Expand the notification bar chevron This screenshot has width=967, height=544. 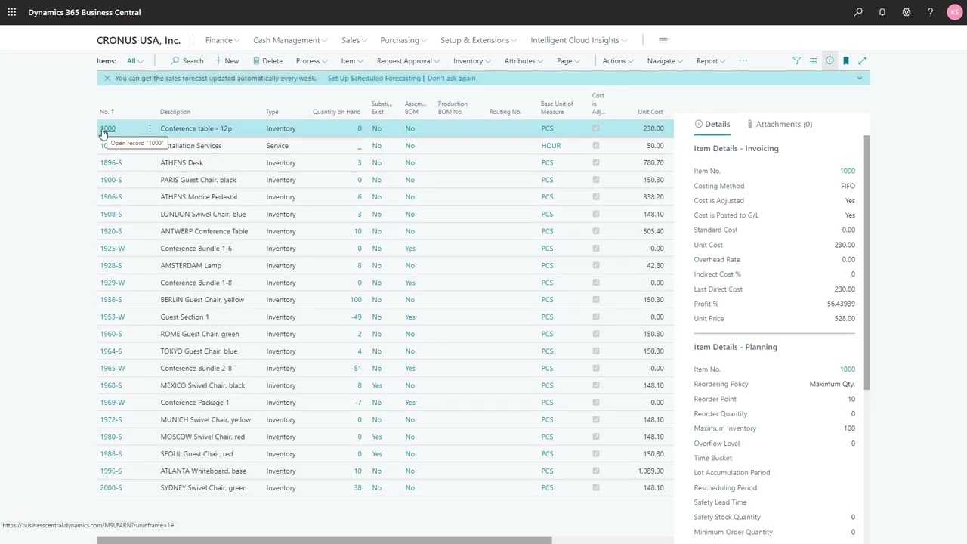pyautogui.click(x=859, y=78)
